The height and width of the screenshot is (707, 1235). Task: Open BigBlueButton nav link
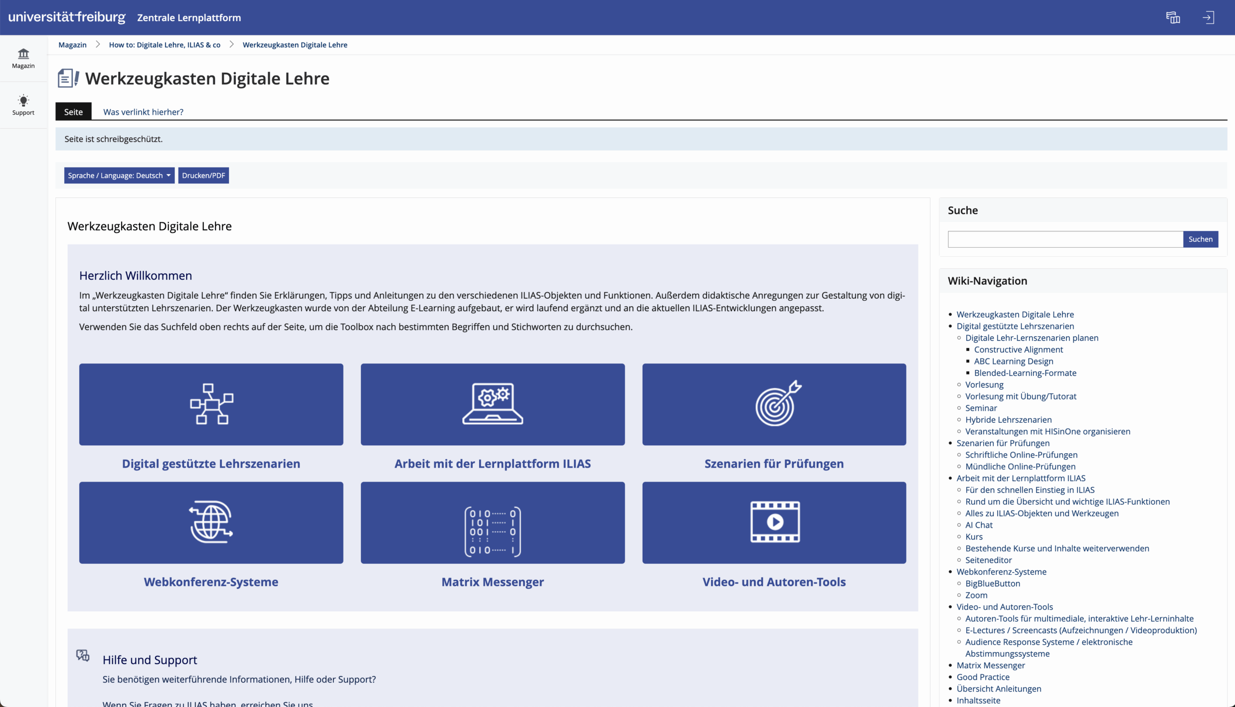[992, 583]
